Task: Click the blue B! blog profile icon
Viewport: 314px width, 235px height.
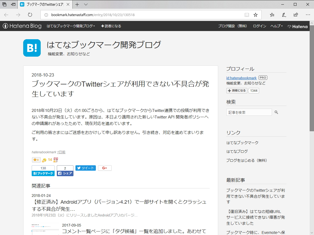Action: 32,48
